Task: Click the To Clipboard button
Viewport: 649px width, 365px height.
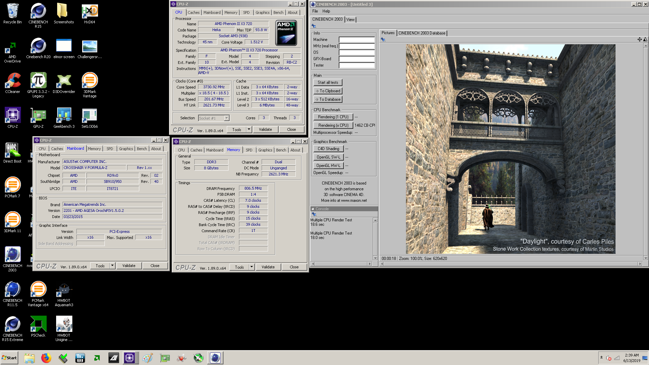Action: (328, 91)
